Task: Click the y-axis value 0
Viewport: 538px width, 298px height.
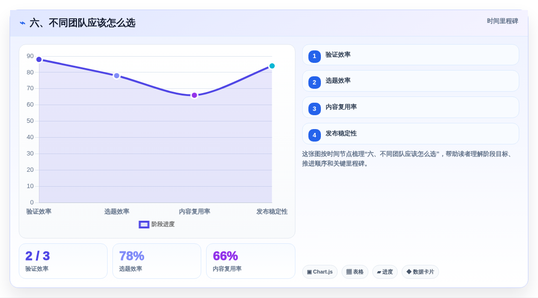Action: [32, 203]
